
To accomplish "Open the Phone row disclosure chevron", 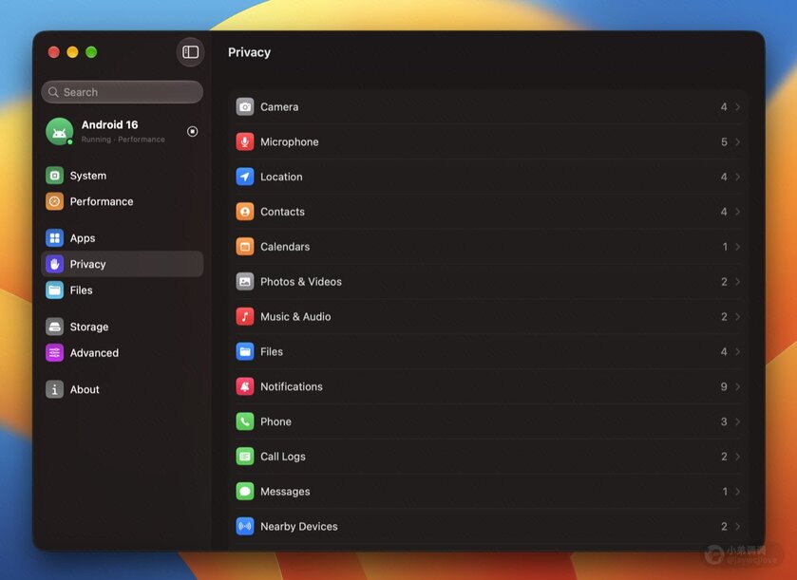I will click(737, 421).
